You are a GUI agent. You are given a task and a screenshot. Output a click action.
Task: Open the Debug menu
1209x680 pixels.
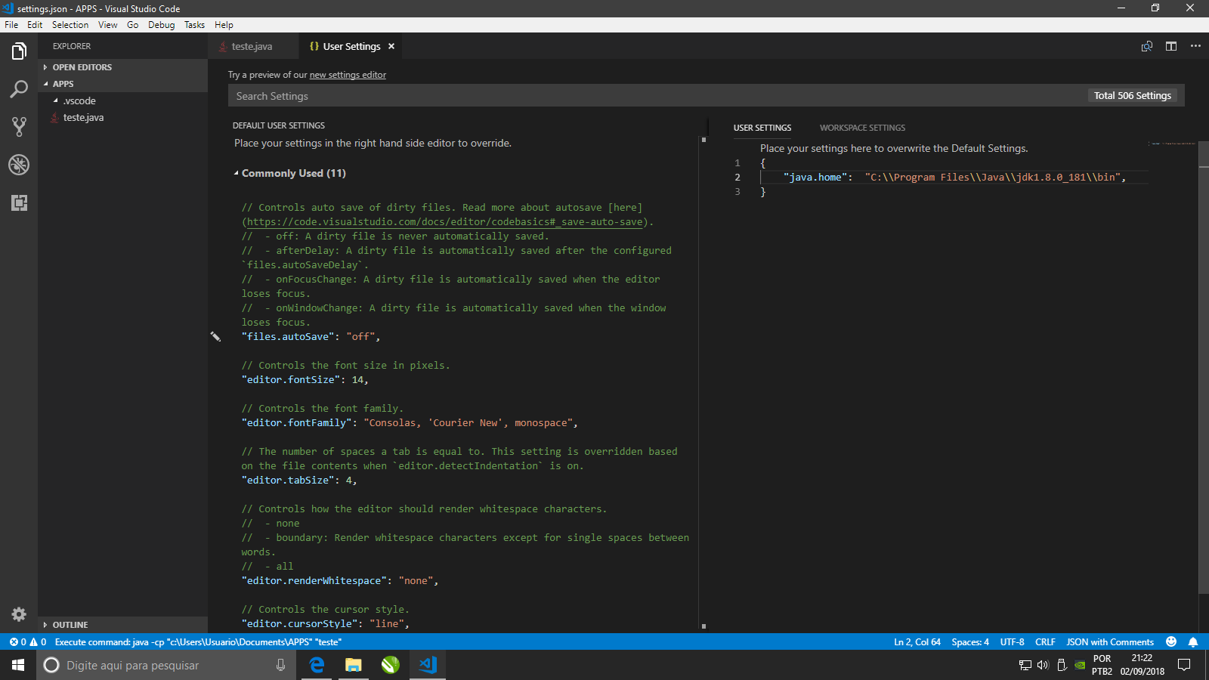pos(161,25)
